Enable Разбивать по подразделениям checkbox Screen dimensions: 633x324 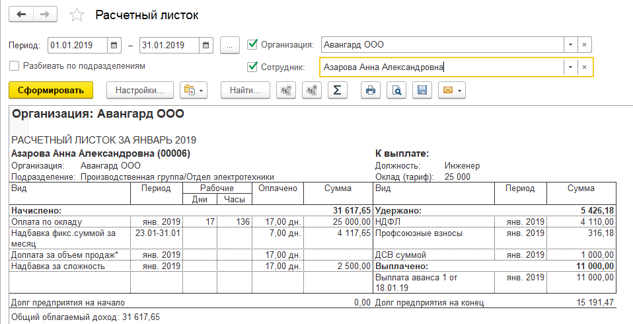pos(15,66)
